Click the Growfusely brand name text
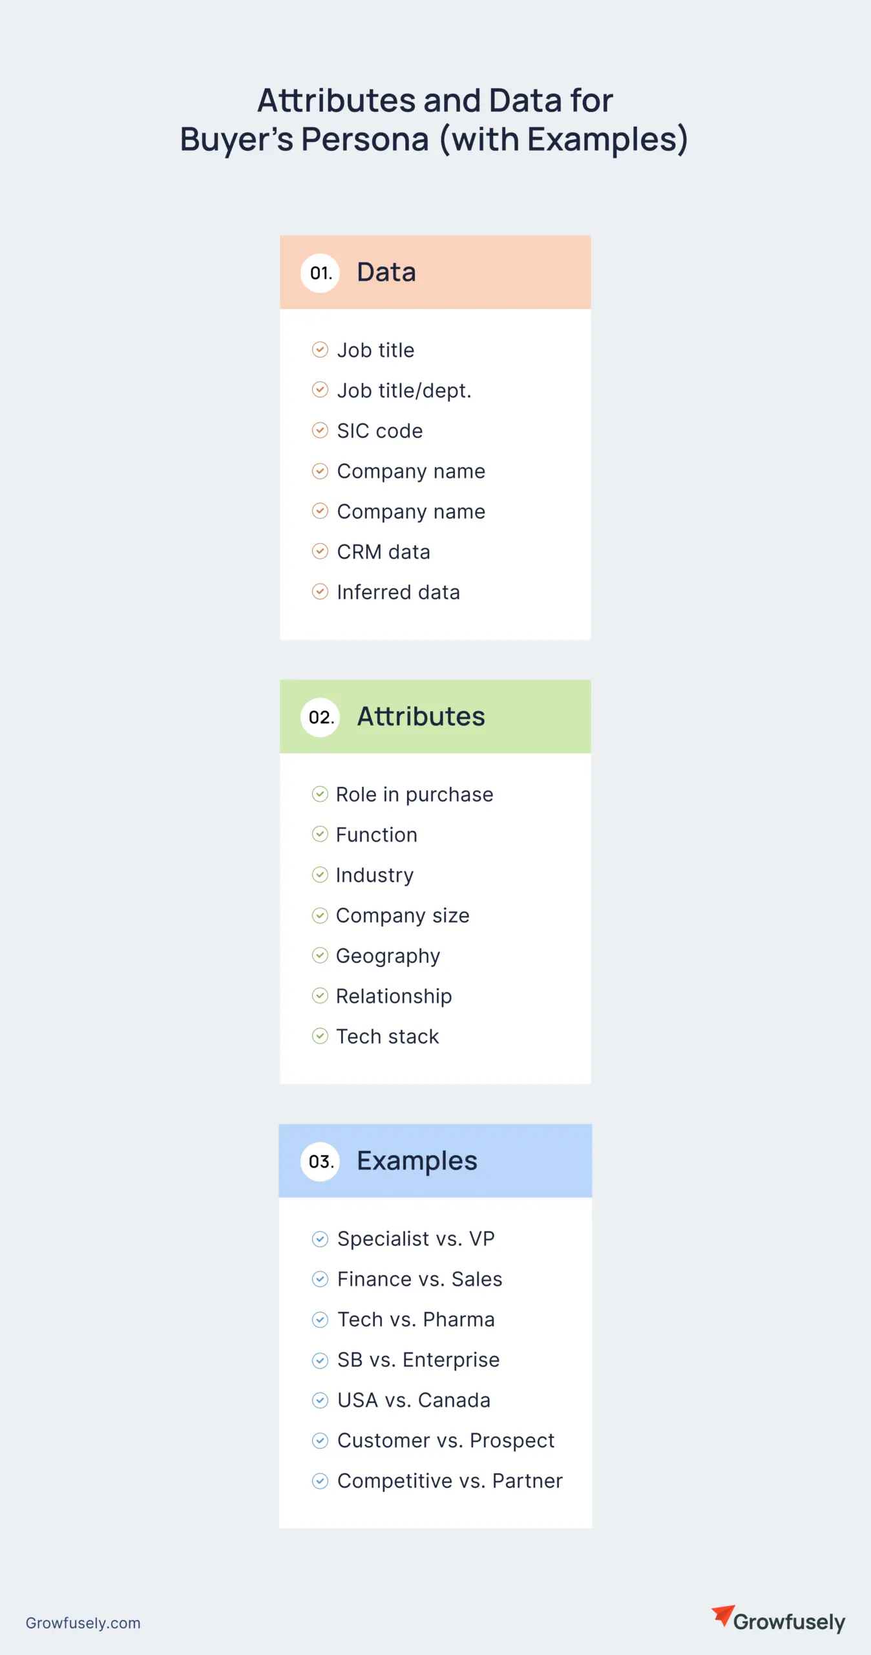This screenshot has height=1655, width=871. [x=789, y=1622]
